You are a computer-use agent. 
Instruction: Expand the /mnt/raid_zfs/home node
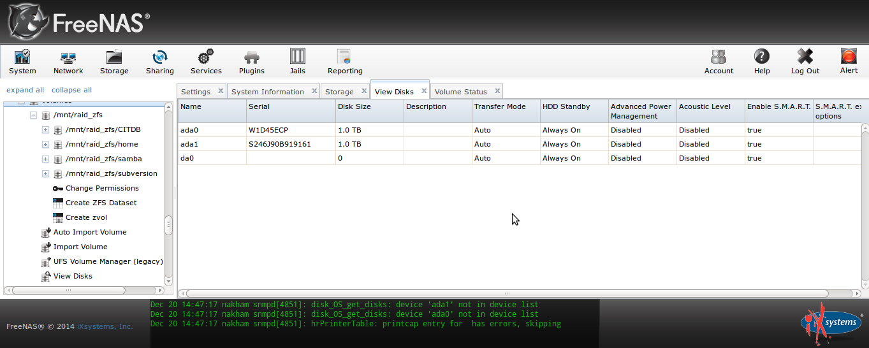click(45, 145)
